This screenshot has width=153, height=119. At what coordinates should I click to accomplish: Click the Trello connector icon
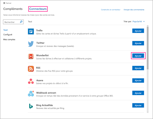tap(31, 31)
